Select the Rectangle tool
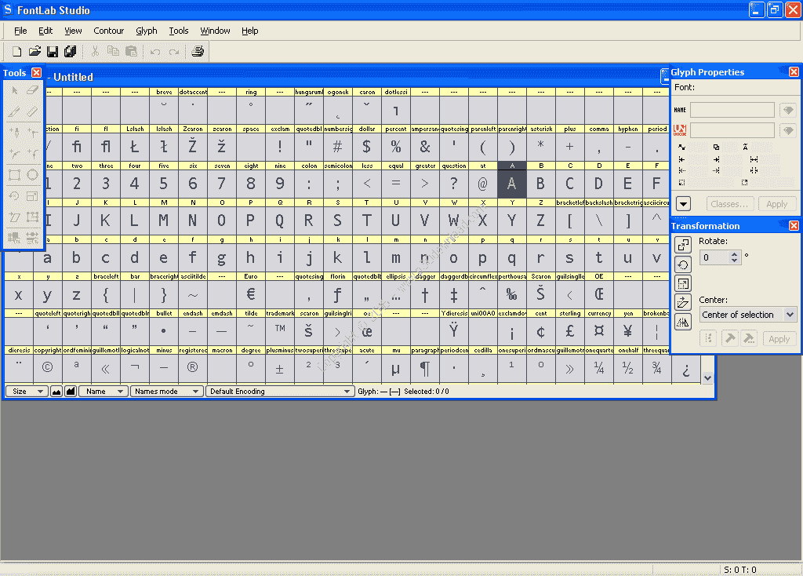803x576 pixels. [14, 175]
